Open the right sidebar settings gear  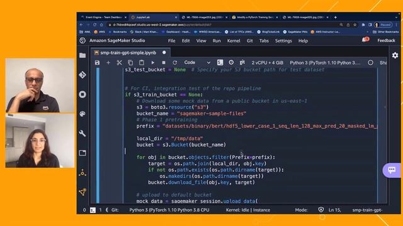(x=395, y=55)
